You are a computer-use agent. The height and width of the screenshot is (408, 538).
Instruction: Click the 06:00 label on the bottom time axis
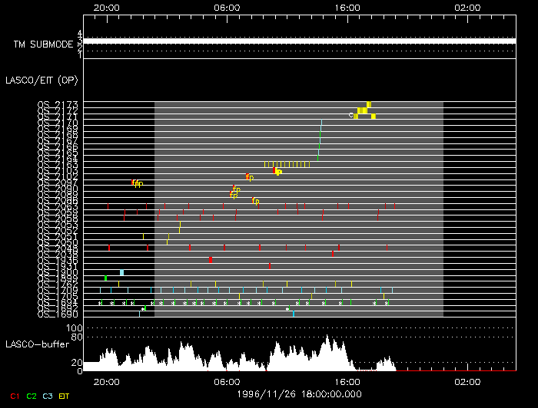[227, 381]
